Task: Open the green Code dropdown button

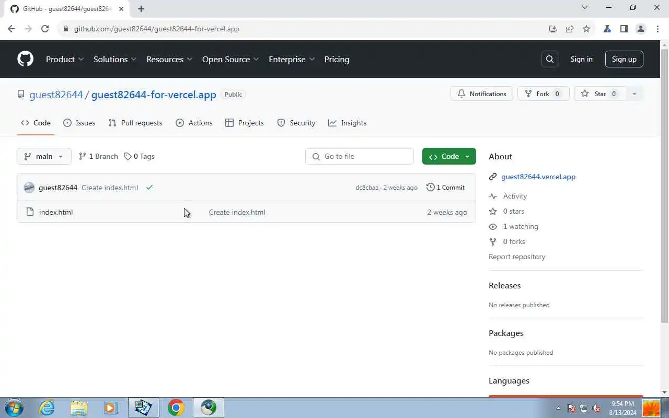Action: [x=449, y=156]
